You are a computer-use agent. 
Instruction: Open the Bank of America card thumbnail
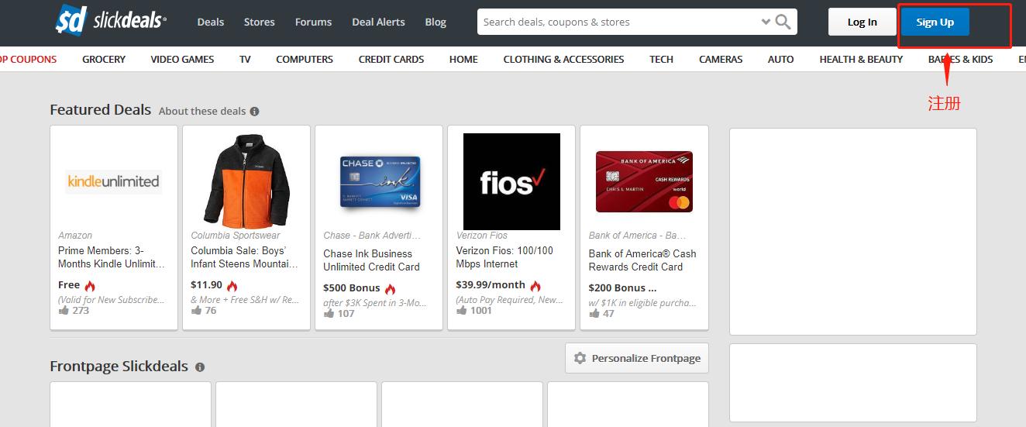point(644,181)
